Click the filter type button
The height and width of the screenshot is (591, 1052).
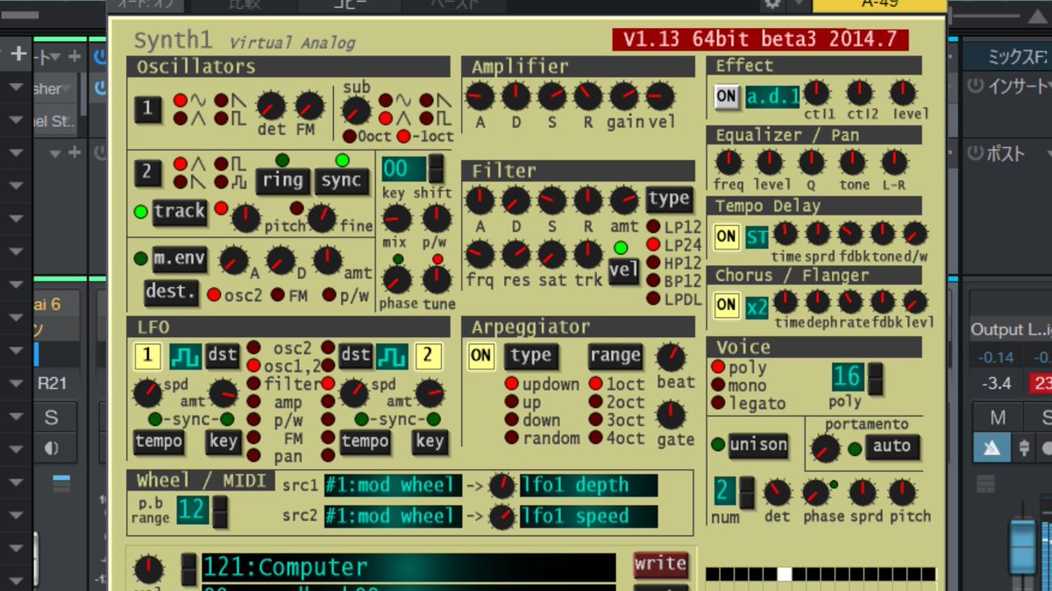coord(669,200)
